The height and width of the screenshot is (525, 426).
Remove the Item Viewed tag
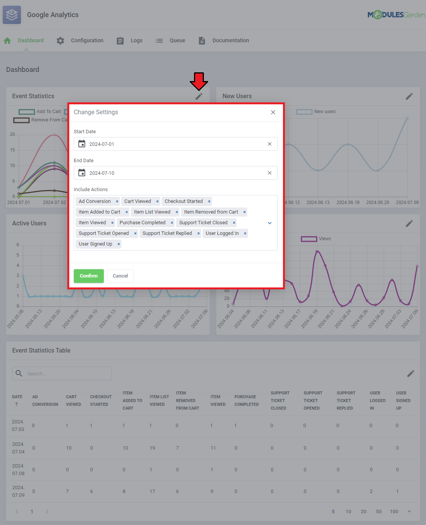tap(113, 223)
